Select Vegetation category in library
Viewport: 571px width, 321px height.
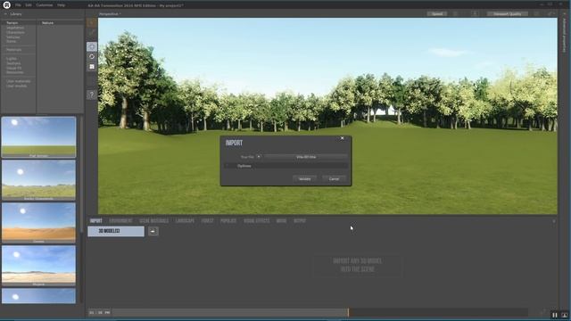pos(15,28)
